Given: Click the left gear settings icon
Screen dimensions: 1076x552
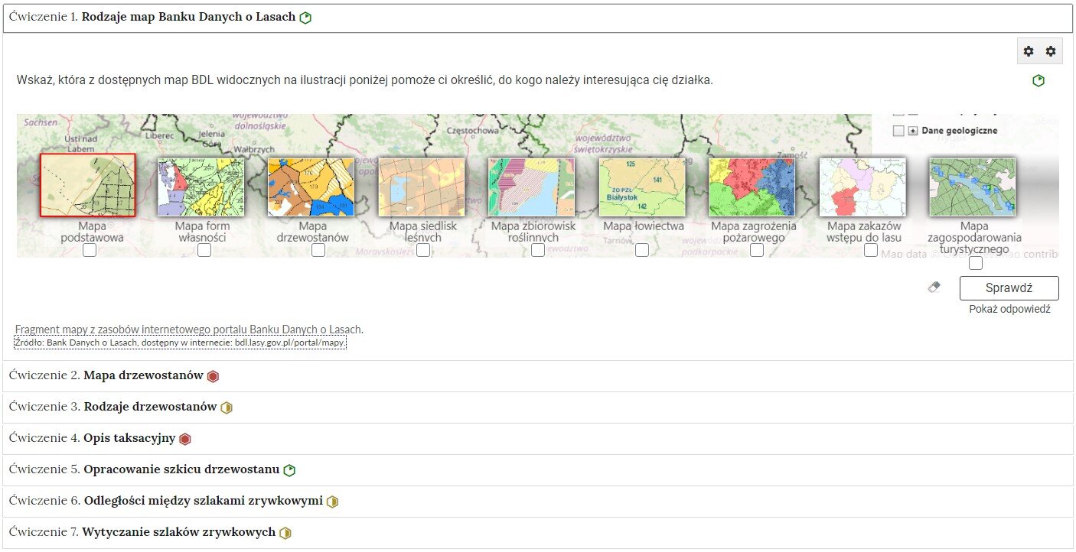Looking at the screenshot, I should coord(1028,51).
